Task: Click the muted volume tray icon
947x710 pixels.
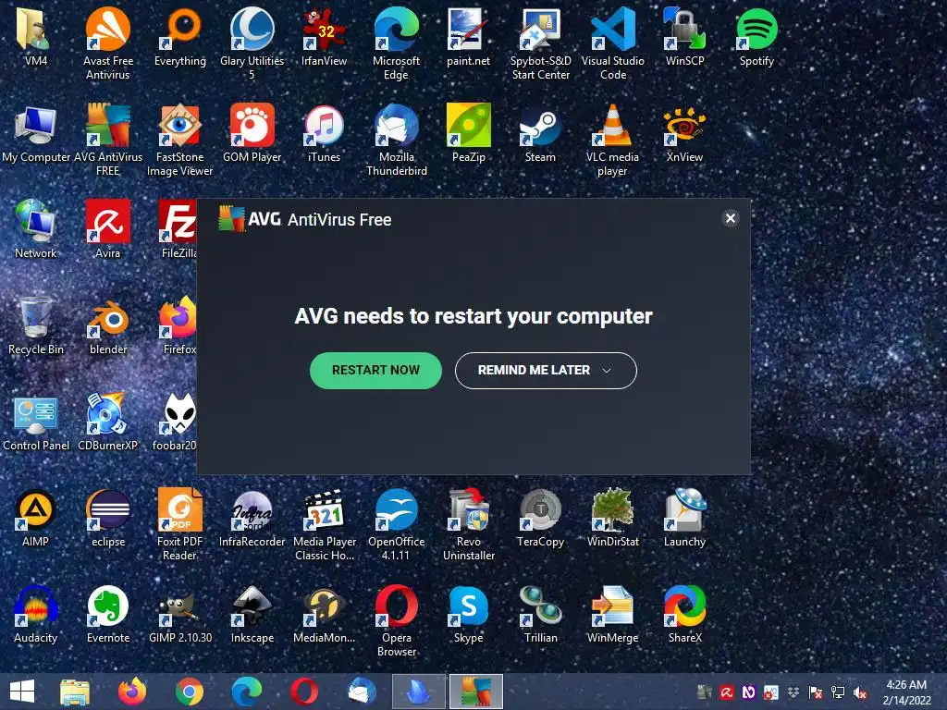Action: click(x=860, y=692)
